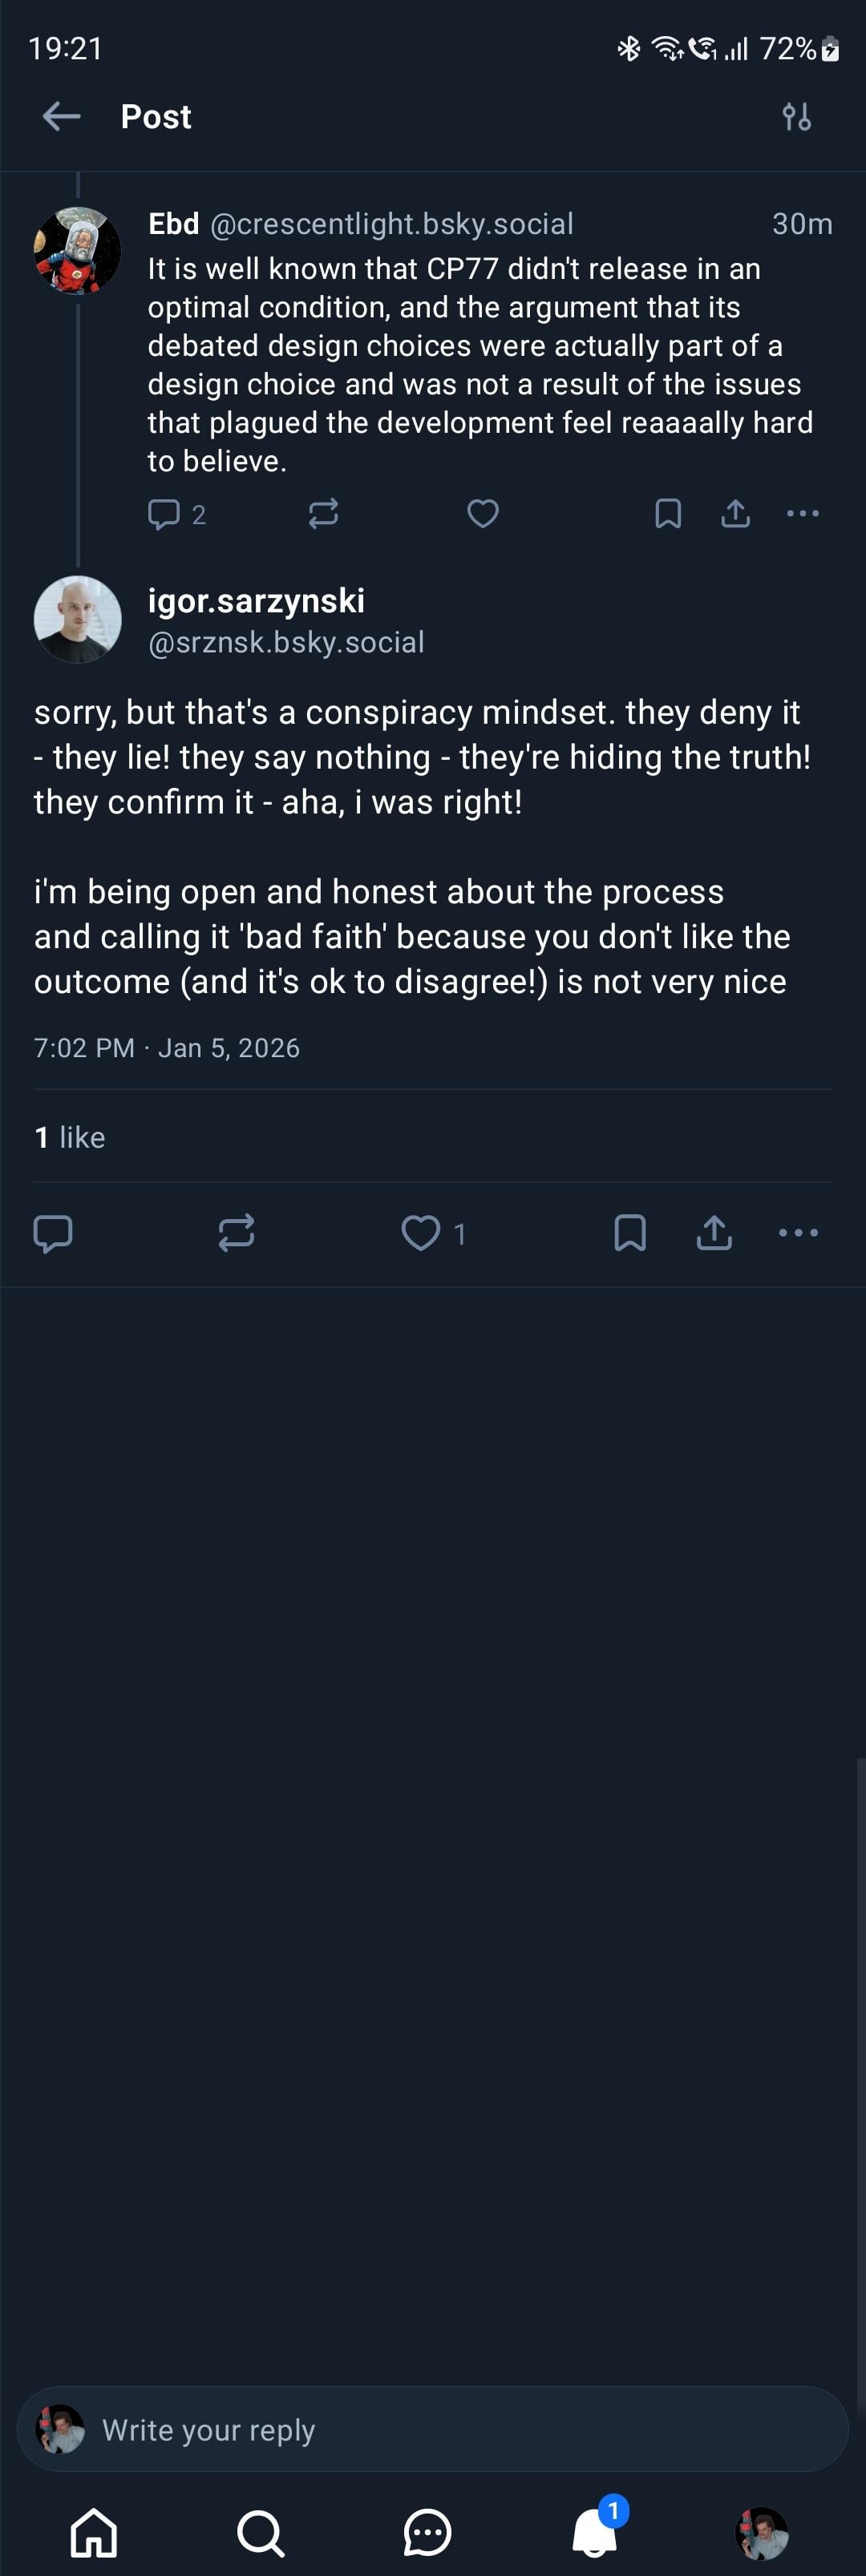Open Ebd's profile avatar
866x2576 pixels.
tap(77, 251)
